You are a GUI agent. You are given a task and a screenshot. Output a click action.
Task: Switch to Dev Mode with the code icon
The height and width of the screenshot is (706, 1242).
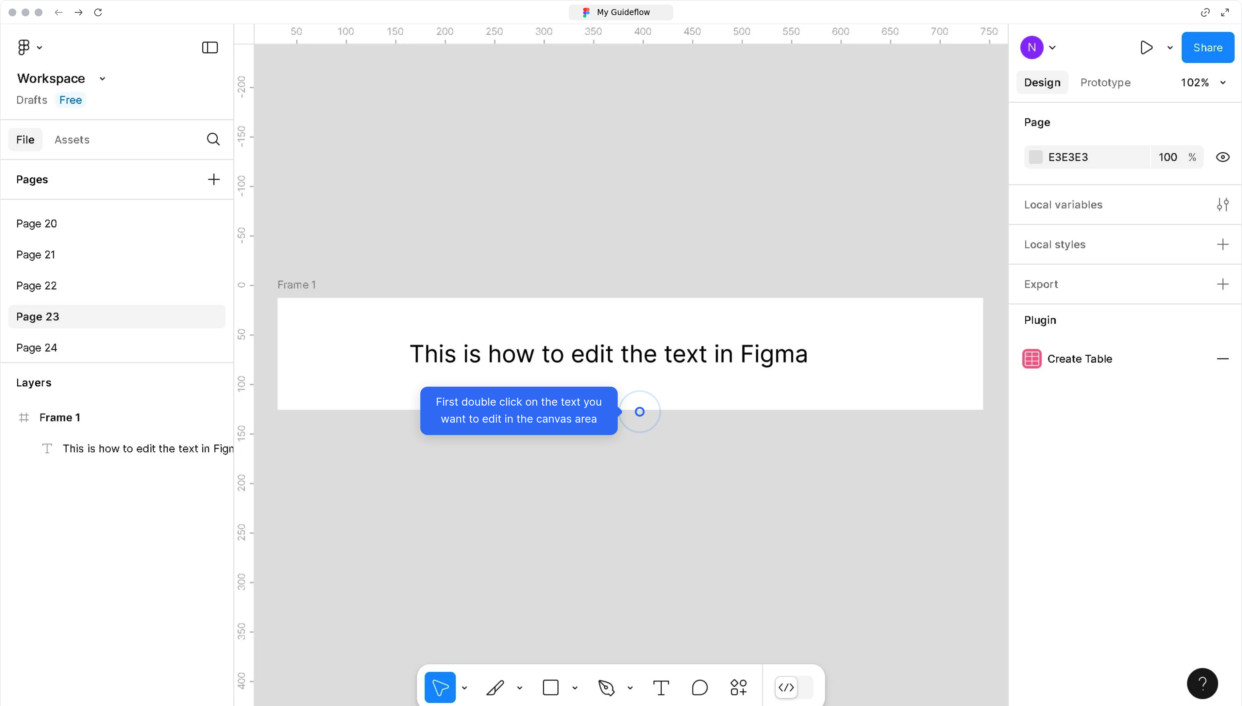[x=786, y=687]
